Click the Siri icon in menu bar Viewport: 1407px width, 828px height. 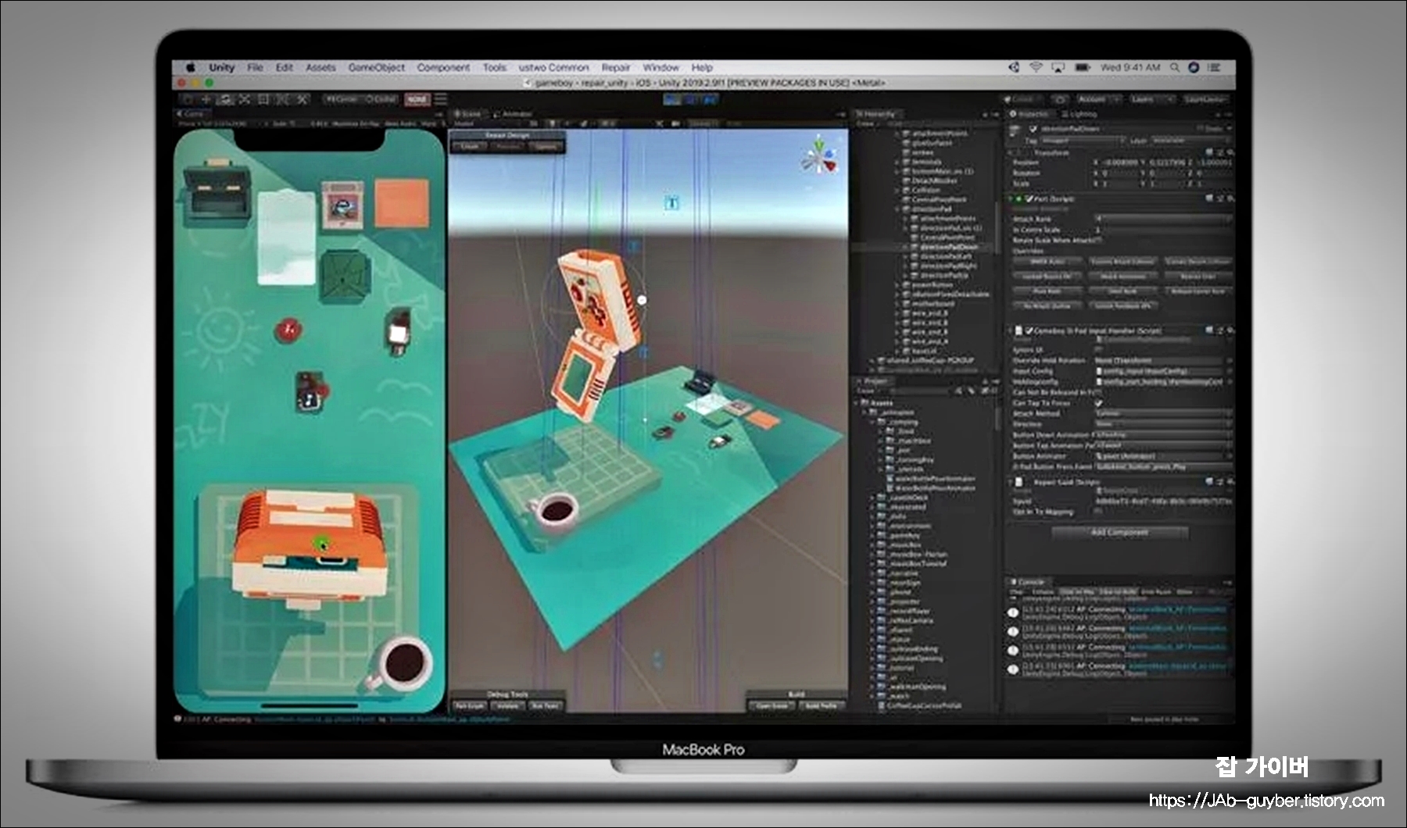click(1194, 67)
